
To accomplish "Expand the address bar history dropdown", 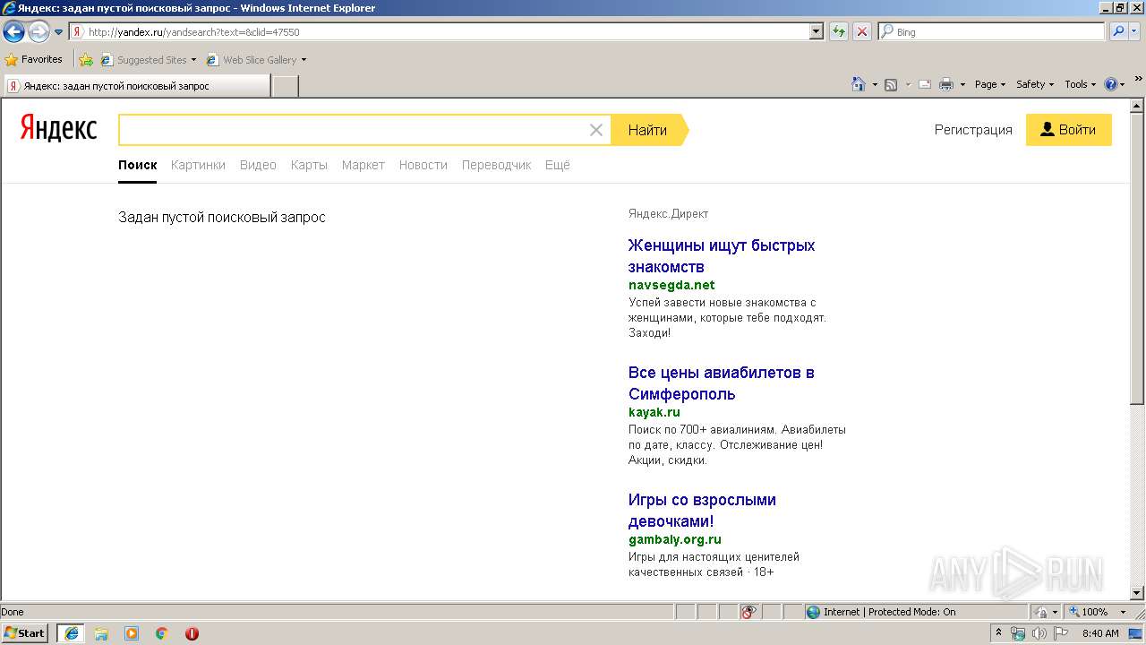I will [816, 31].
